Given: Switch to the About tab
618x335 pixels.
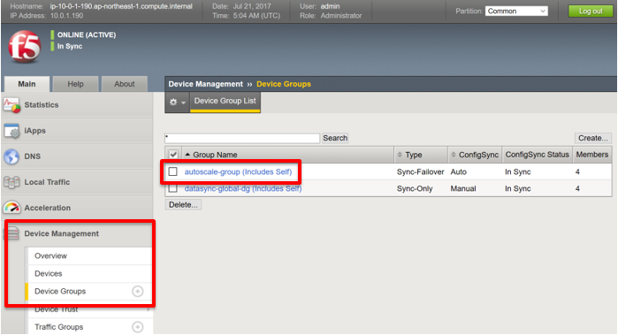Looking at the screenshot, I should click(124, 84).
